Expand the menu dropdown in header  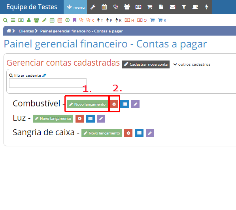click(x=76, y=7)
